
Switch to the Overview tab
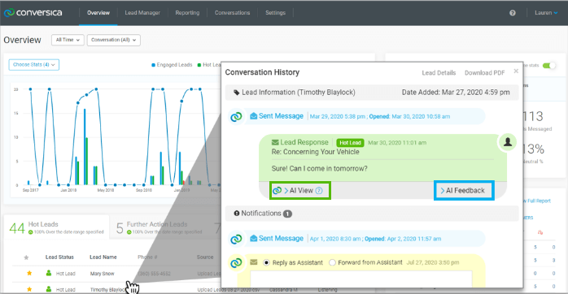(98, 13)
